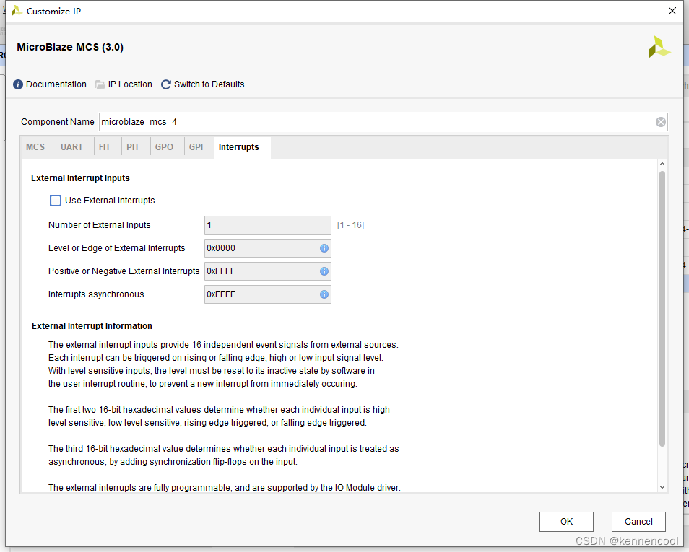Click the scrollbar down arrow
The image size is (689, 552).
click(662, 487)
